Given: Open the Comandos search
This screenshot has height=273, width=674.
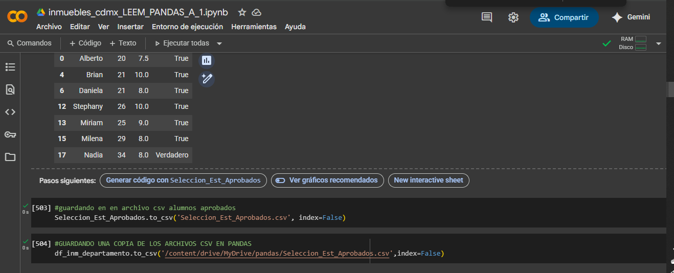Looking at the screenshot, I should click(30, 43).
